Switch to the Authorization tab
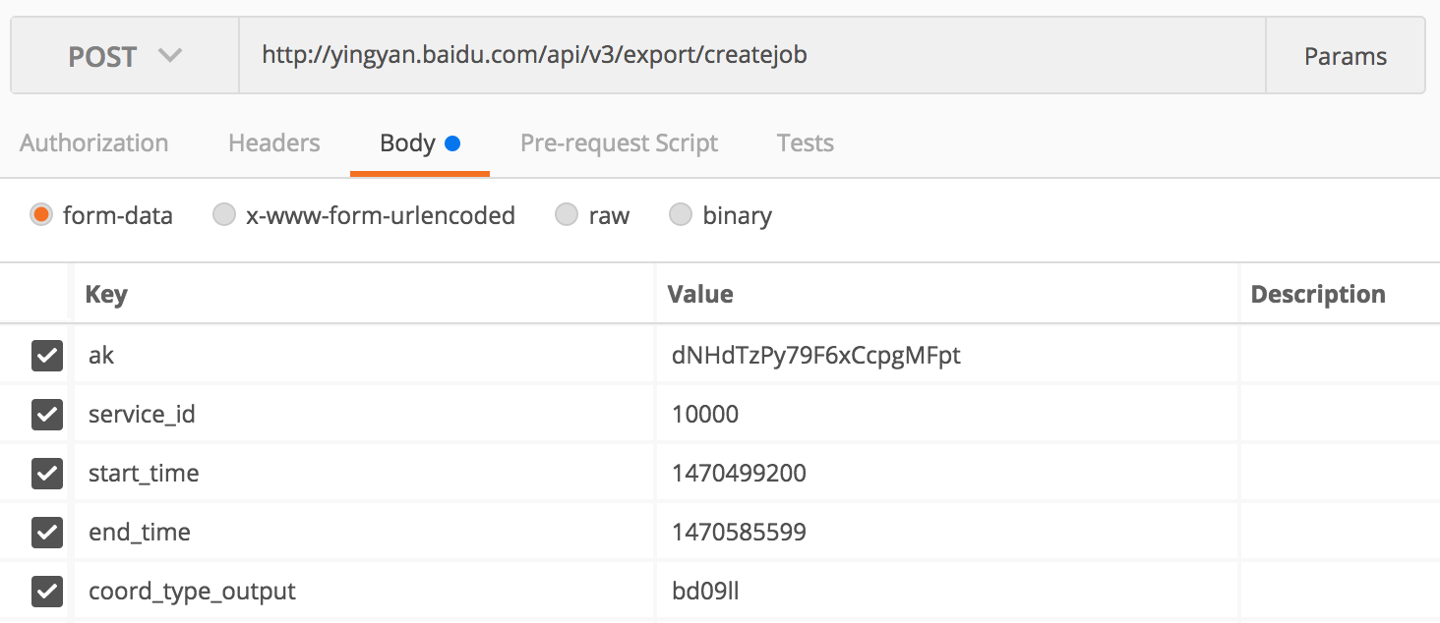Viewport: 1440px width, 623px height. click(x=94, y=142)
